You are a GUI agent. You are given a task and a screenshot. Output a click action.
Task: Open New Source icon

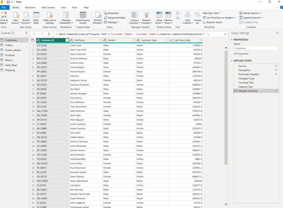click(x=16, y=15)
